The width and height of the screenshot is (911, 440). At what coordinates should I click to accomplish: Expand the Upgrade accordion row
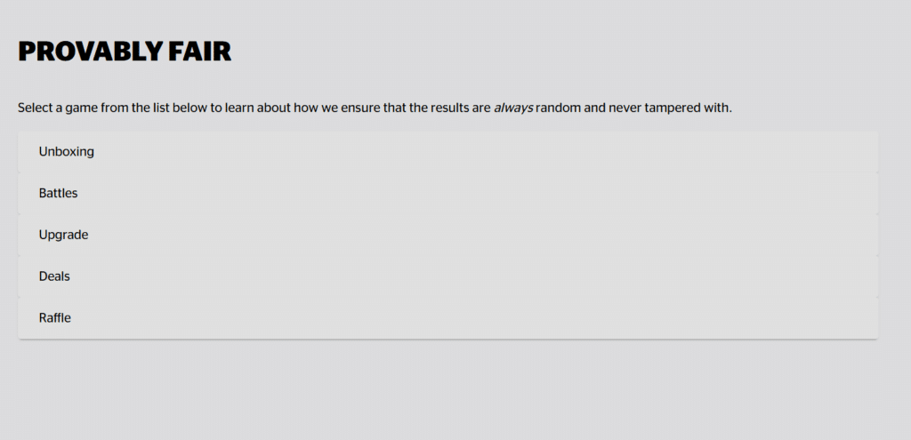coord(448,235)
